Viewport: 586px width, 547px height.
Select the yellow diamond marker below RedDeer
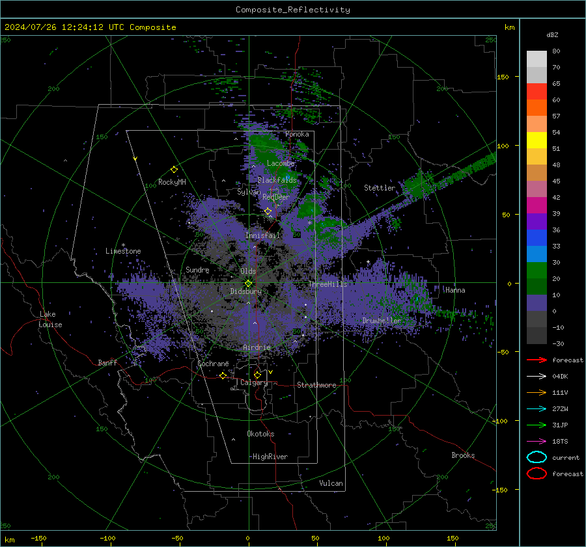tap(268, 211)
